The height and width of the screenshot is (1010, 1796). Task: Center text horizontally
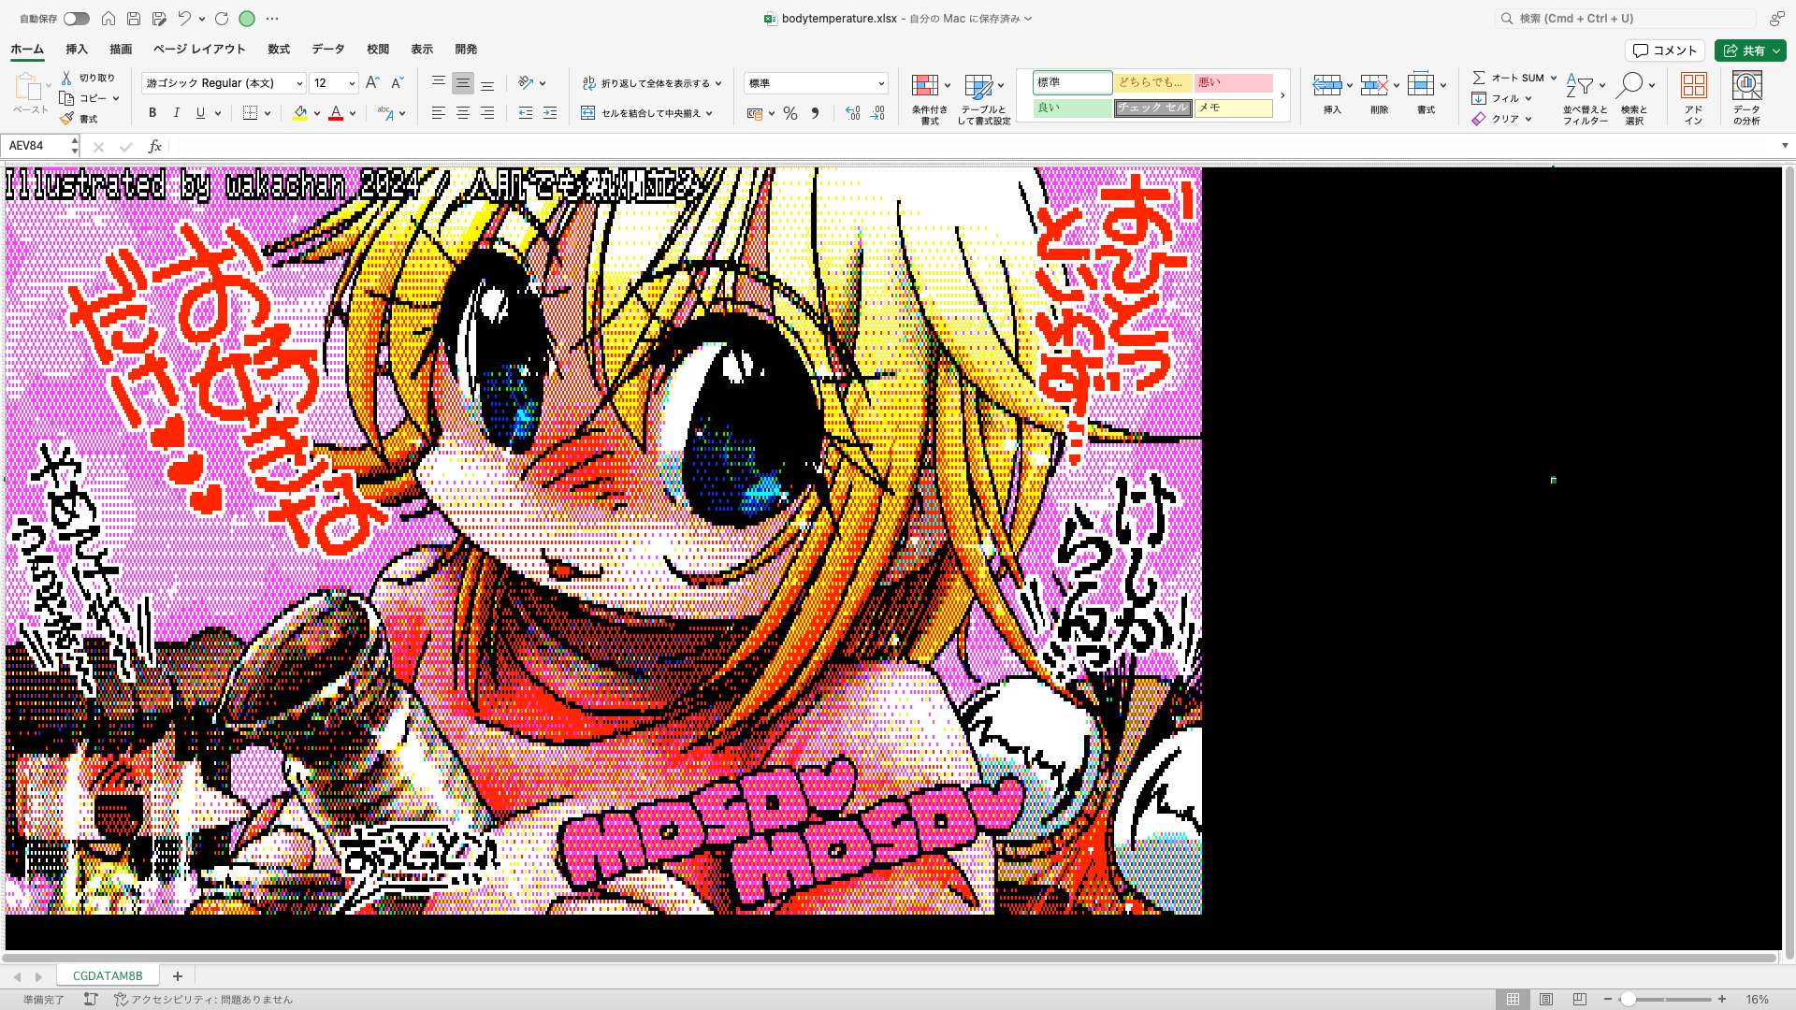tap(463, 113)
